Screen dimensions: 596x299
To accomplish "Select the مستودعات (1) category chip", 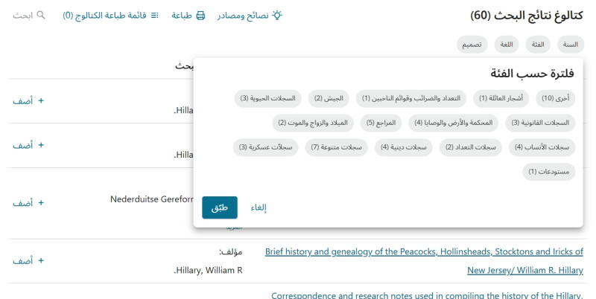I will pos(548,172).
